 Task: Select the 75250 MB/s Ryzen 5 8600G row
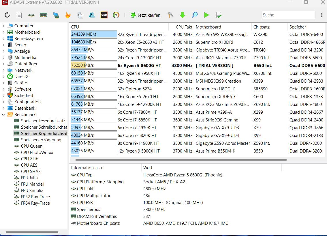(x=198, y=66)
